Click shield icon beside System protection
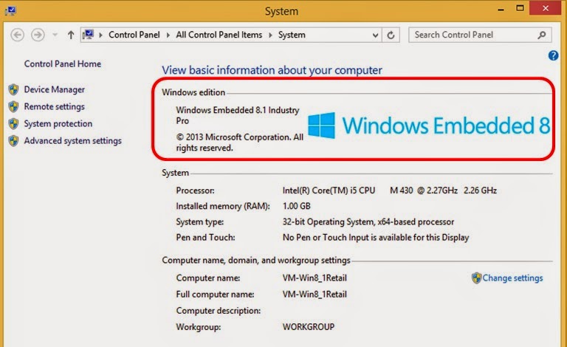This screenshot has height=347, width=567. pyautogui.click(x=14, y=123)
